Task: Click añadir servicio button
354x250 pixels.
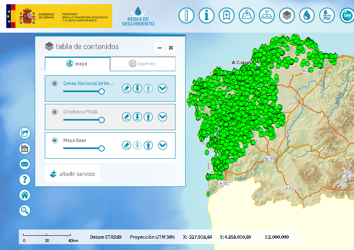Action: pos(72,174)
